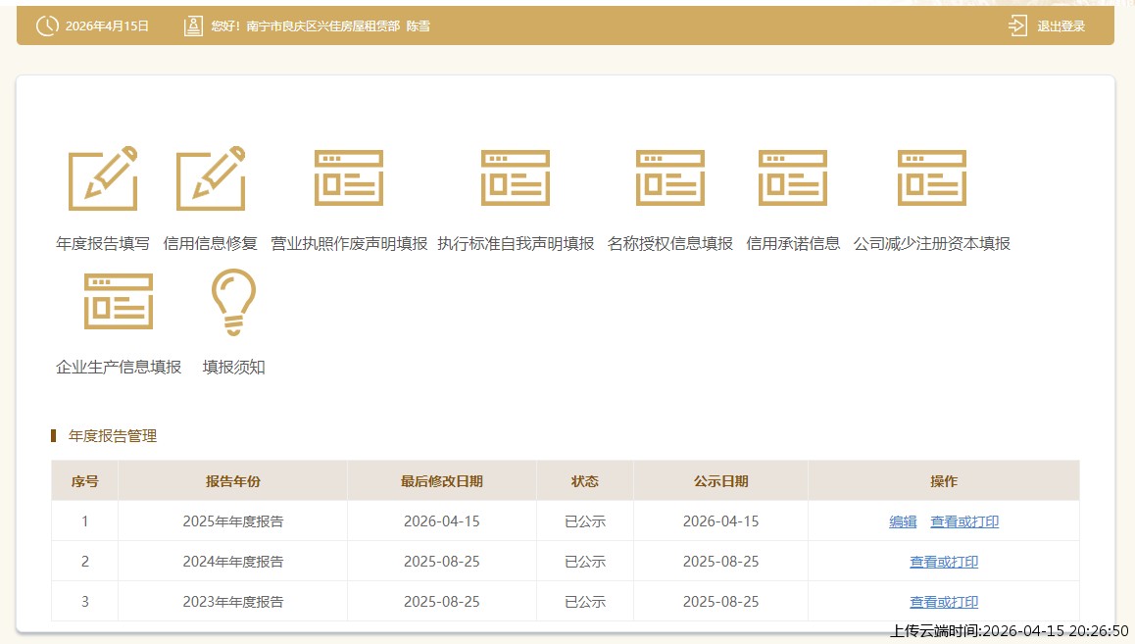The image size is (1135, 644).
Task: Click the user badge icon in header
Action: (192, 25)
